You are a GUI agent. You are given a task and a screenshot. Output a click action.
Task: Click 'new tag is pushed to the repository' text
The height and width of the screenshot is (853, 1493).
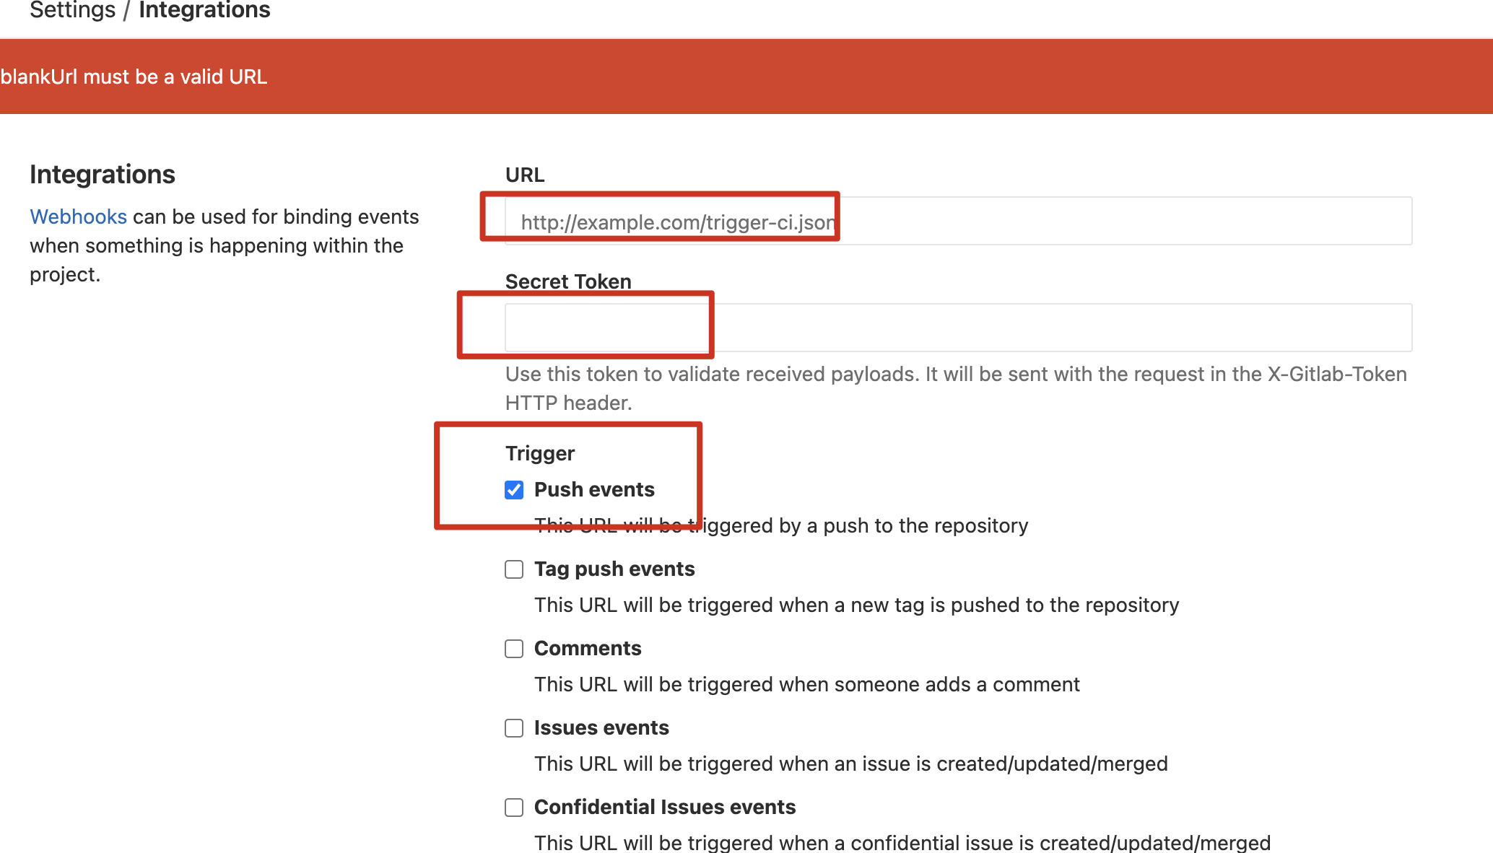pos(1015,605)
